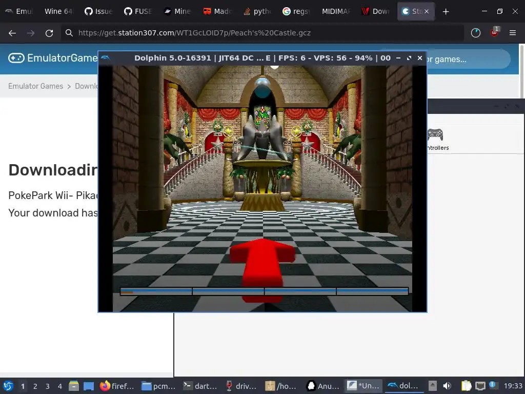Open the uBlock shield extension icon

point(495,32)
